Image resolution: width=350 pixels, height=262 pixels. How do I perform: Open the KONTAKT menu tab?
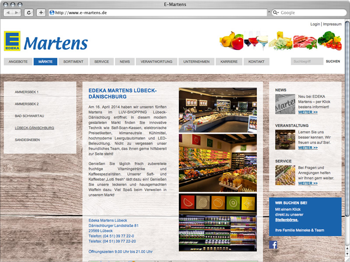(x=256, y=62)
